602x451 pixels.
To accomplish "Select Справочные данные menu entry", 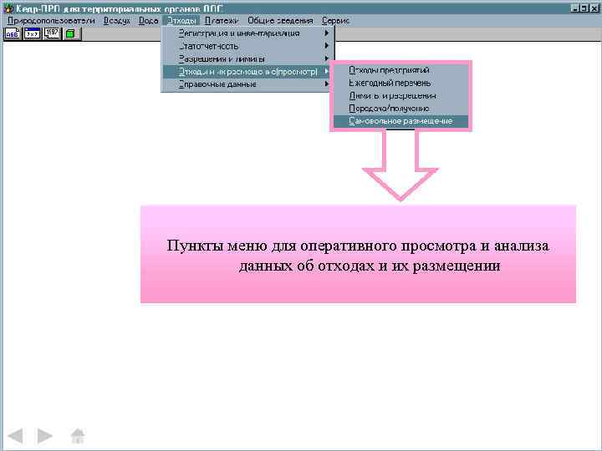I will click(247, 84).
